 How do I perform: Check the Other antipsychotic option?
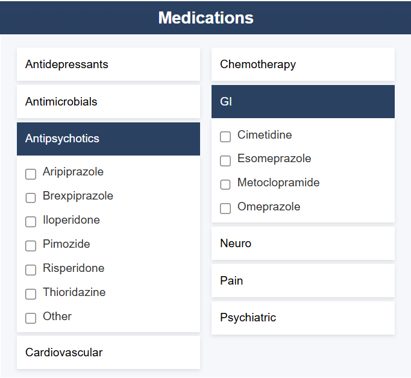coord(31,318)
